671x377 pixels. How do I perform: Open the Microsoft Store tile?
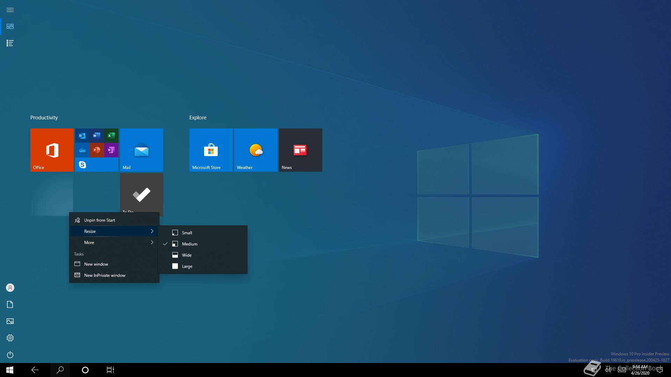click(x=211, y=150)
